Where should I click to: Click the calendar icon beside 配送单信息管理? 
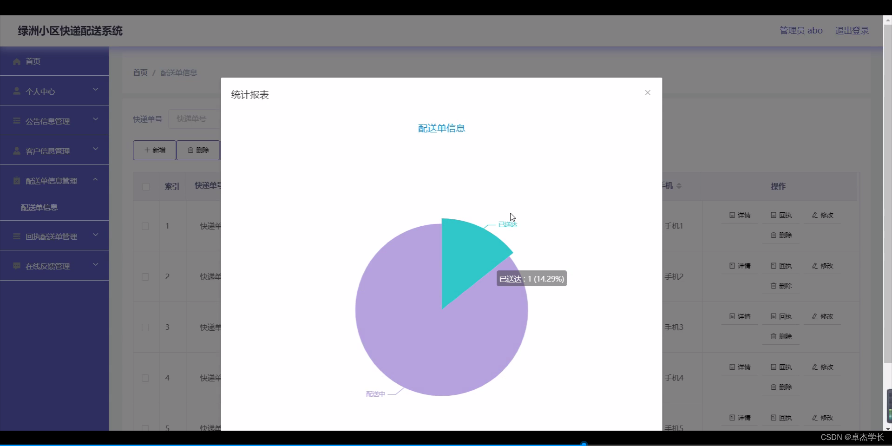pos(16,181)
